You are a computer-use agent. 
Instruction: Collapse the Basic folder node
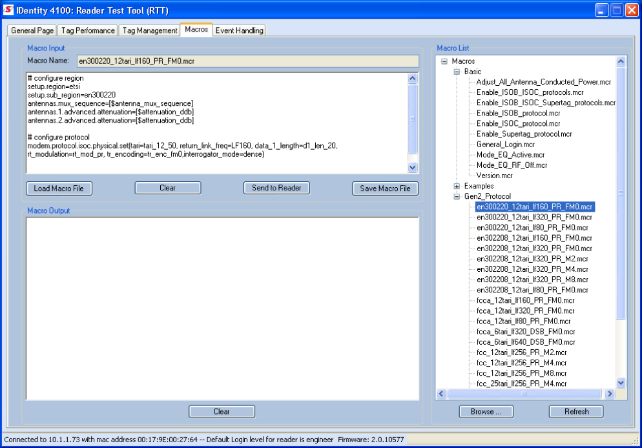[x=457, y=72]
